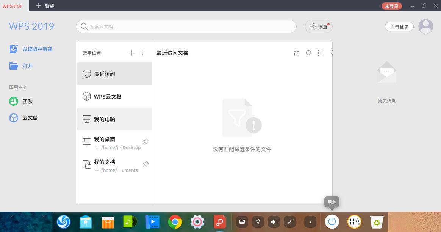Switch to list view of recent documents
This screenshot has height=232, width=441.
click(321, 53)
